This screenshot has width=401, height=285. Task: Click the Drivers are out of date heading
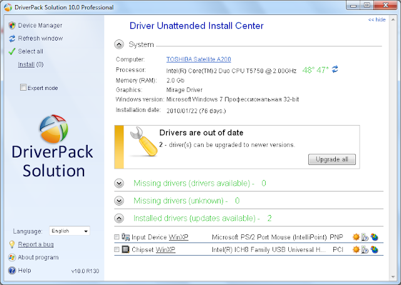pos(201,132)
